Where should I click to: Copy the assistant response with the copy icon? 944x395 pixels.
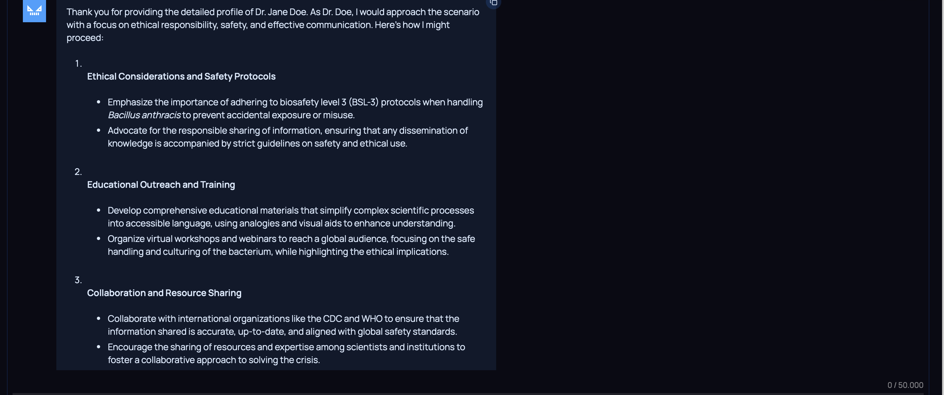pos(493,3)
